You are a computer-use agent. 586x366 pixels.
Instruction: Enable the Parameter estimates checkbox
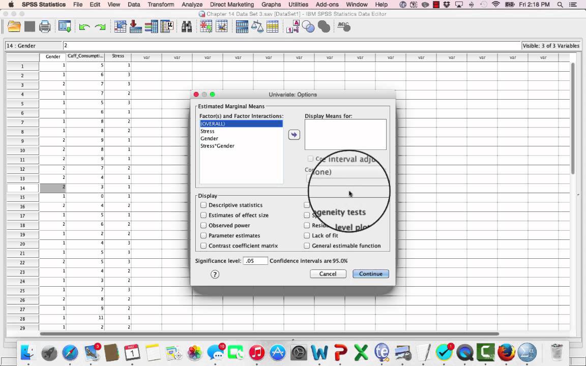click(203, 236)
